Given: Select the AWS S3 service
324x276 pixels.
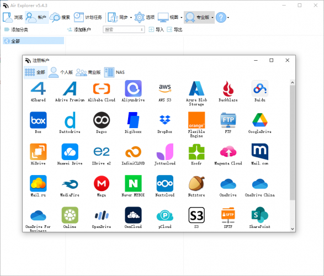Looking at the screenshot, I should [165, 89].
